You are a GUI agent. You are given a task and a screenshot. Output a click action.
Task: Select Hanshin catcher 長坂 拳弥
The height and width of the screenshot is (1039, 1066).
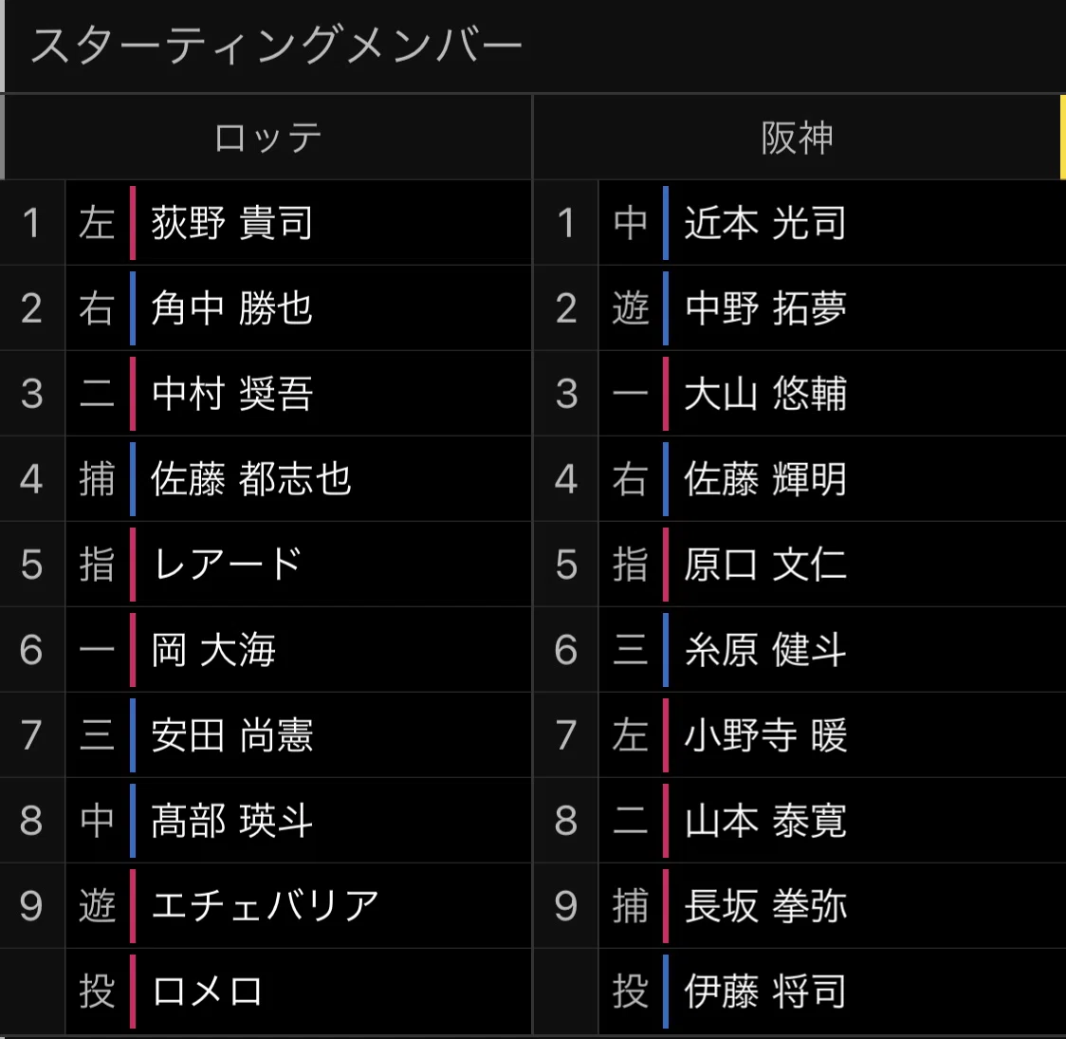tap(765, 906)
